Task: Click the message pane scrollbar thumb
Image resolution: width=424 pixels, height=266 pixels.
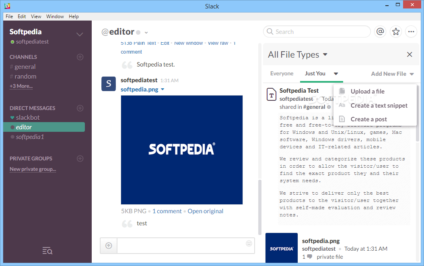Action: pyautogui.click(x=260, y=207)
